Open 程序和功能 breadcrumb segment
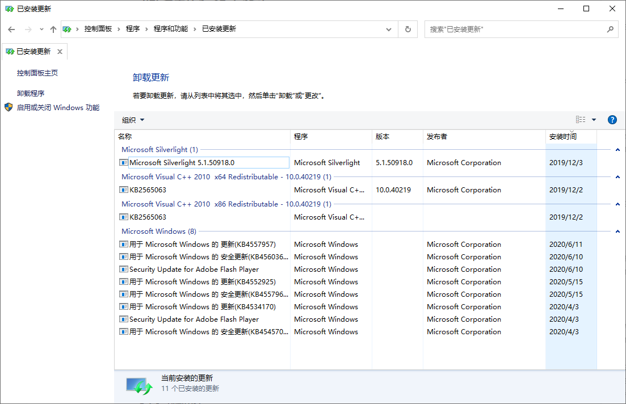 coord(170,29)
